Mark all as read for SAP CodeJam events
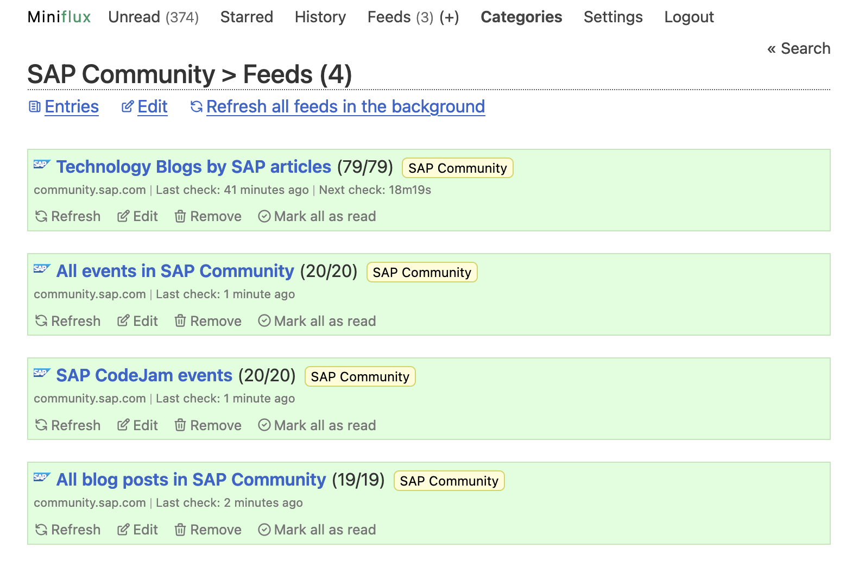This screenshot has height=579, width=859. tap(325, 425)
